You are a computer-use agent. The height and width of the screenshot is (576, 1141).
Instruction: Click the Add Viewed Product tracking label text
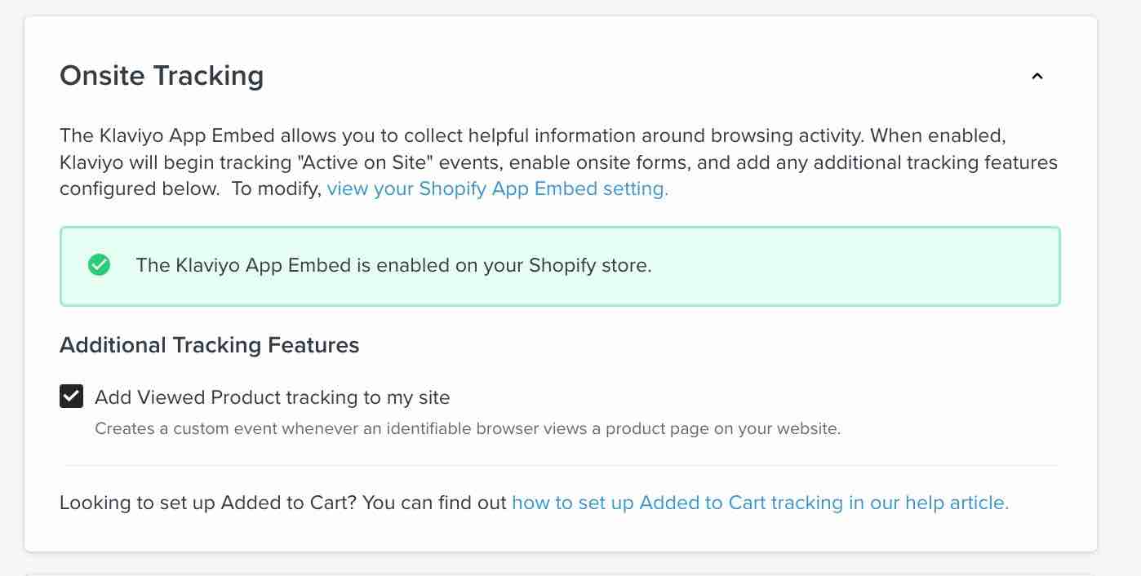coord(272,397)
